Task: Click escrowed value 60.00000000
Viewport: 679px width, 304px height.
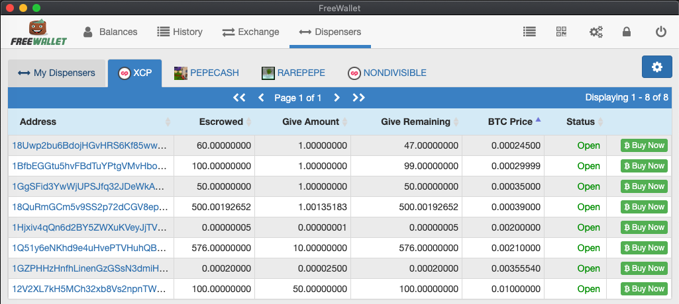Action: [224, 145]
